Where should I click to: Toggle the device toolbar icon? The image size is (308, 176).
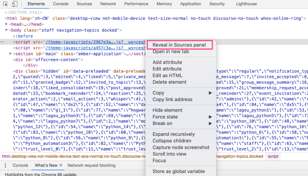tap(15, 4)
